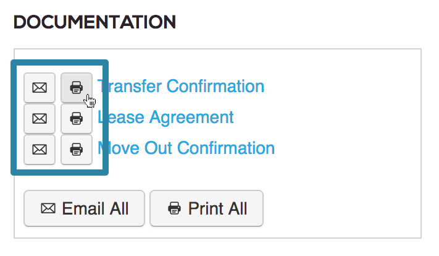
Task: Print the Move Out Confirmation document
Action: tap(77, 150)
